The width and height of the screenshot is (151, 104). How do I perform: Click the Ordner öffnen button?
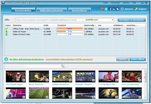pyautogui.click(x=138, y=59)
